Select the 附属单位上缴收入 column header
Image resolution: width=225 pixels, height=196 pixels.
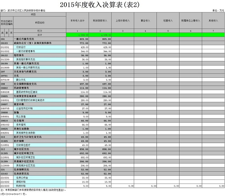[191, 21]
